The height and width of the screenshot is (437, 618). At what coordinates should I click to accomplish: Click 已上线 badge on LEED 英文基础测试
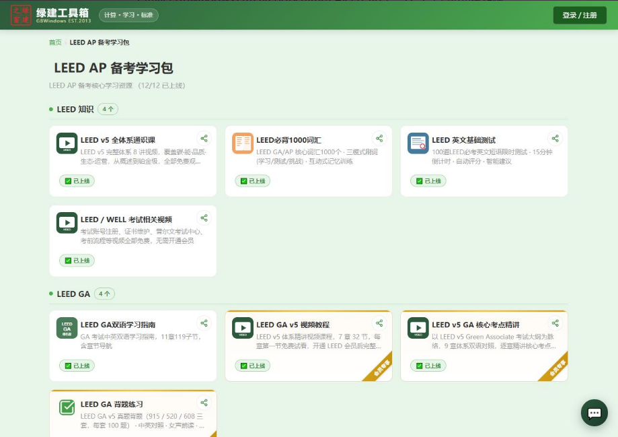tap(428, 181)
